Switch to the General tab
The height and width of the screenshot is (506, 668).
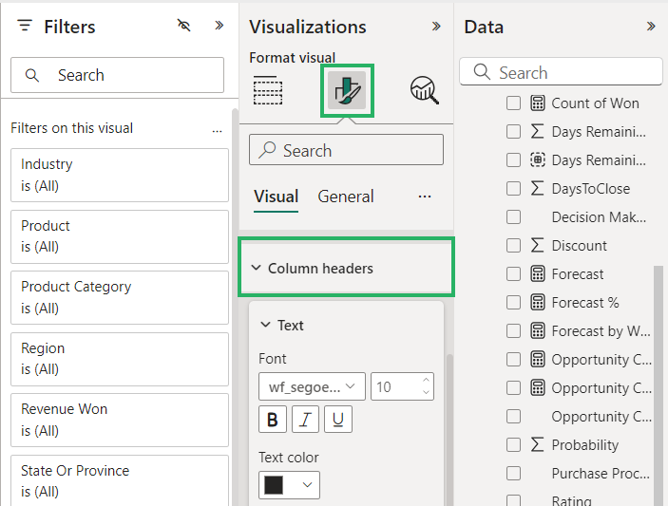point(346,197)
